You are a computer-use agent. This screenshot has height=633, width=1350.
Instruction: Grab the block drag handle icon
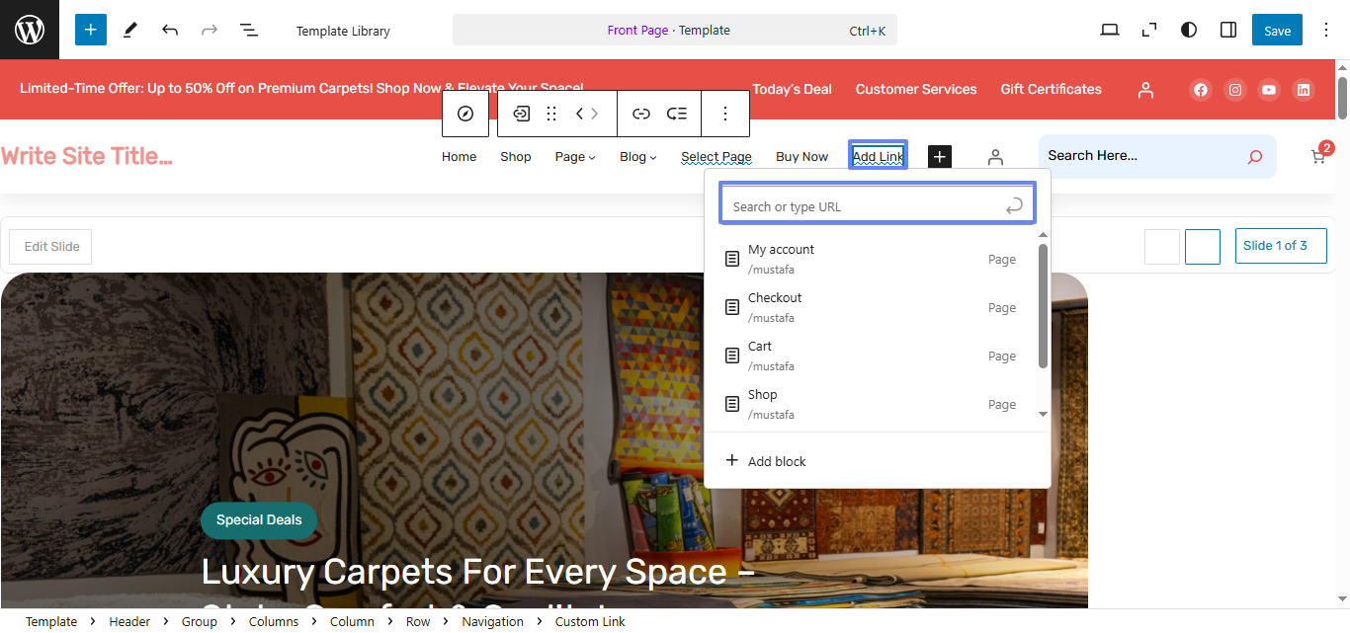point(552,114)
